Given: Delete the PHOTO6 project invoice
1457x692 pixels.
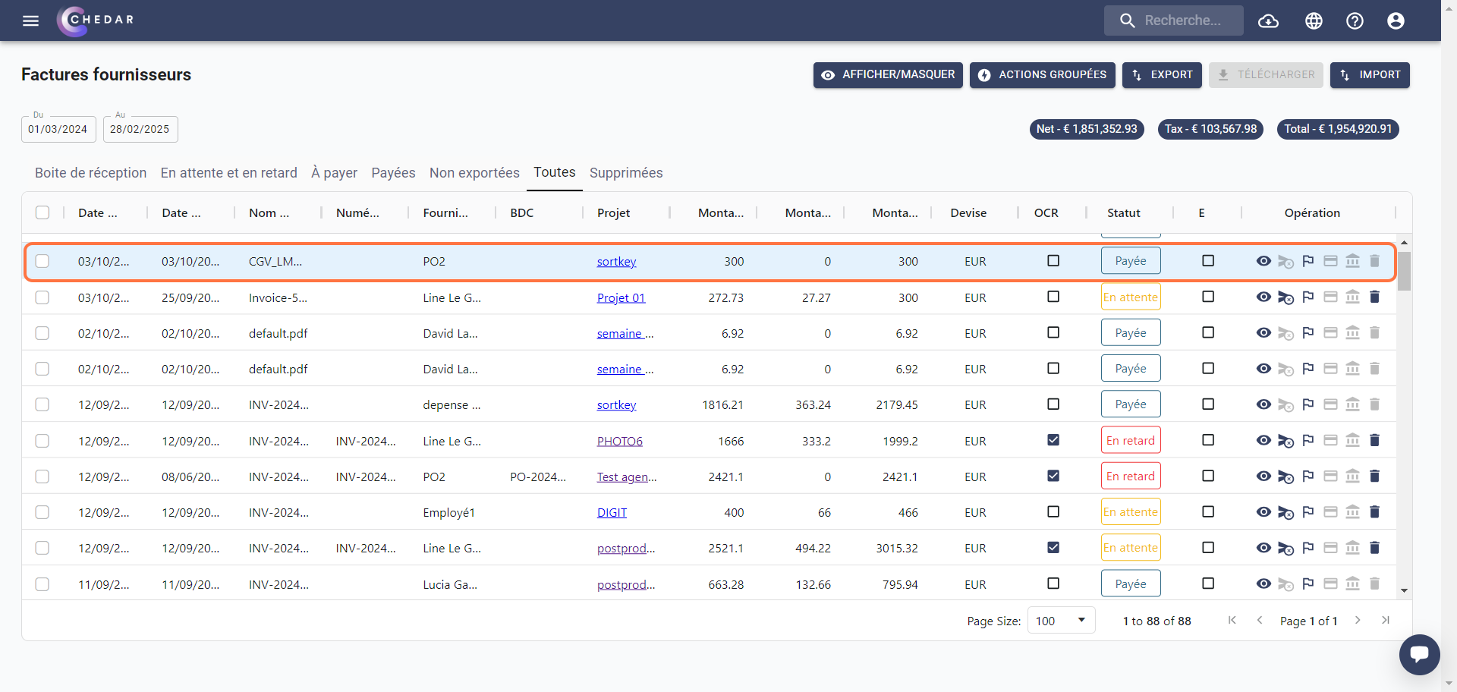Looking at the screenshot, I should click(1374, 440).
